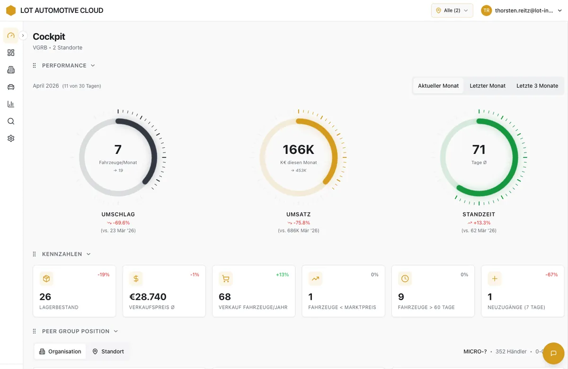Open the dashboard grid icon in sidebar
Image resolution: width=568 pixels, height=369 pixels.
pos(11,53)
